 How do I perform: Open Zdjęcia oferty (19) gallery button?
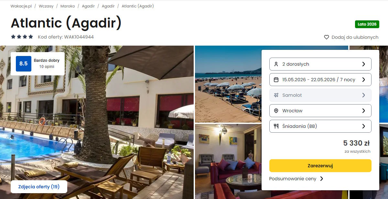tap(39, 187)
